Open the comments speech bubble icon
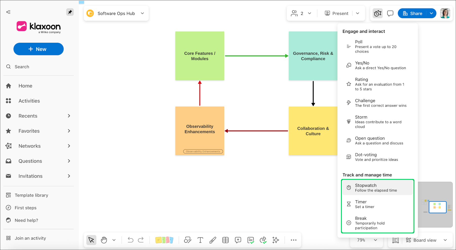The height and width of the screenshot is (250, 456). [x=390, y=13]
